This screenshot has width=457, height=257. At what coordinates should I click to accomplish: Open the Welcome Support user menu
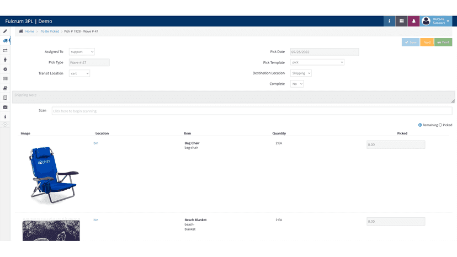[436, 21]
